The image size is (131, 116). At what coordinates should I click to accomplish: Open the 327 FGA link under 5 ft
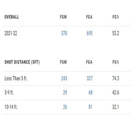tap(90, 78)
